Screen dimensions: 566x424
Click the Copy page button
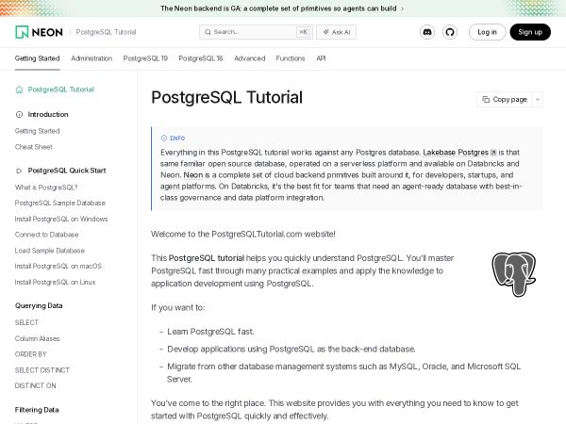[505, 99]
